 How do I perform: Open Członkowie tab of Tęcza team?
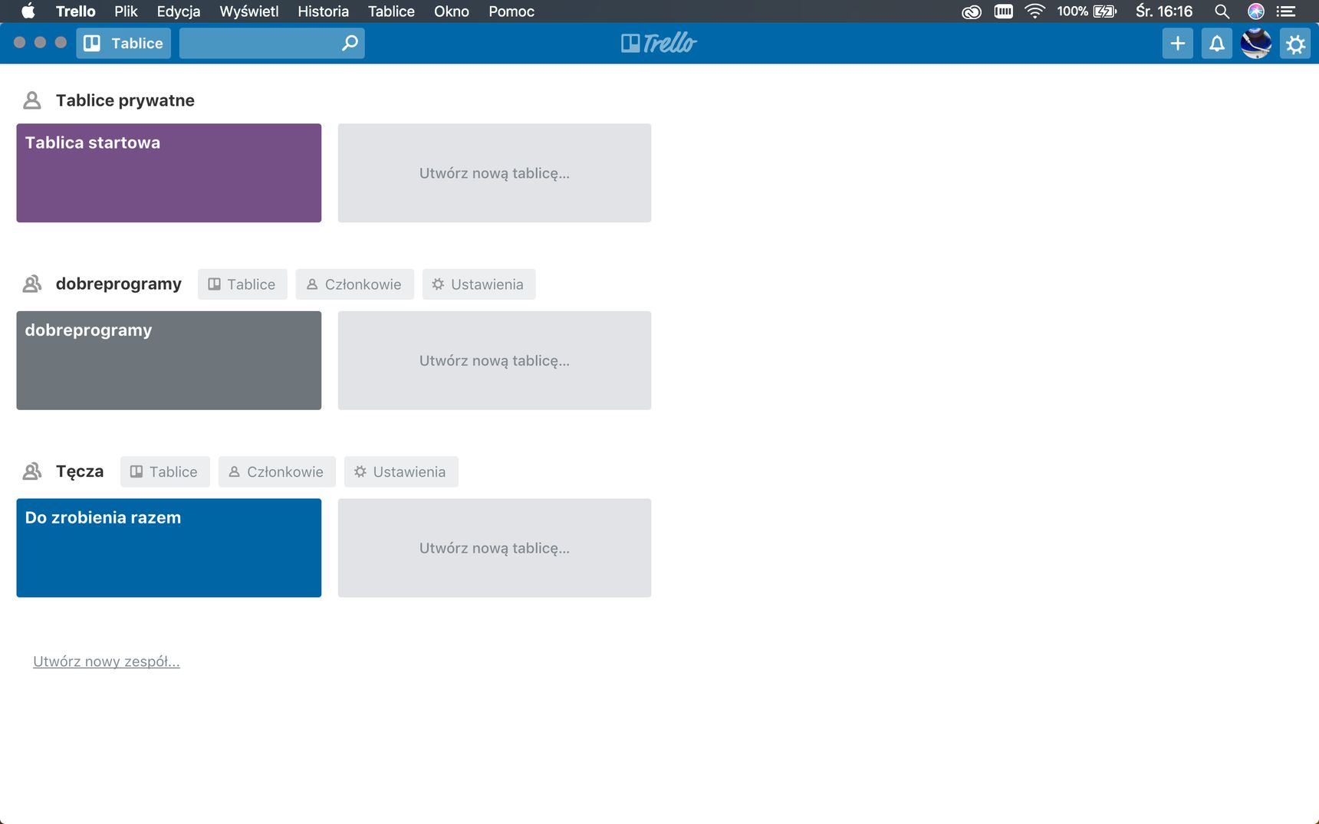pyautogui.click(x=277, y=472)
